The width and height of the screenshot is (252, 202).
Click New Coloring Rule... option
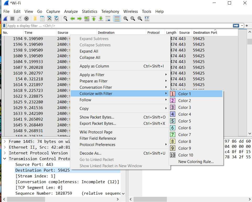click(x=196, y=162)
